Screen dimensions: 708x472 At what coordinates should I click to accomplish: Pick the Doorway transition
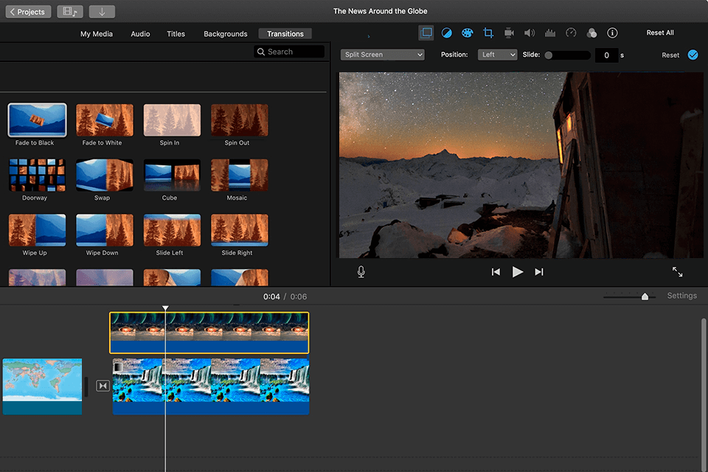[37, 175]
